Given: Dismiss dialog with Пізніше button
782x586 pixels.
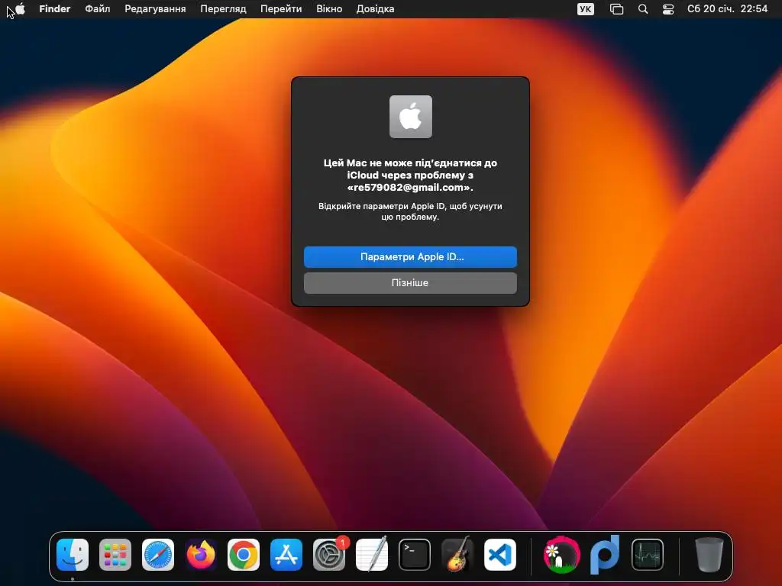Looking at the screenshot, I should tap(410, 282).
